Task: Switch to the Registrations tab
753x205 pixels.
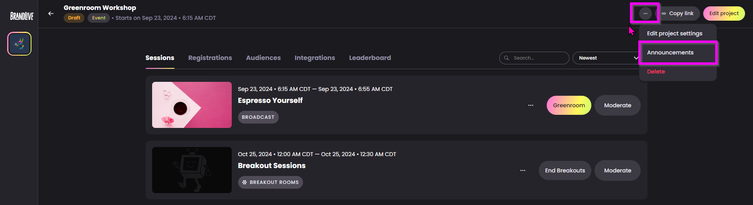Action: point(210,58)
